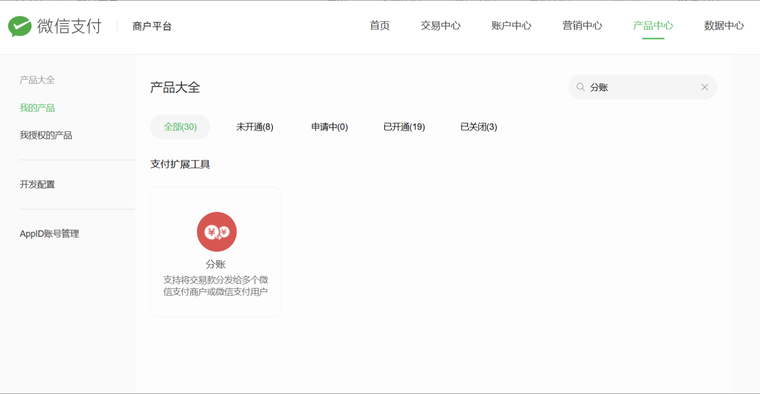Screen dimensions: 760x394
Task: Select 产品中心 in the top navigation
Action: click(653, 26)
